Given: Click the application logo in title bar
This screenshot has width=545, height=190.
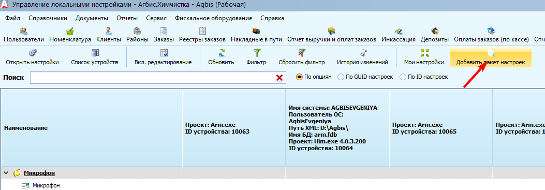Looking at the screenshot, I should pyautogui.click(x=5, y=5).
